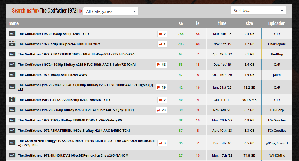
Task: Open 1 comment on 720p BOKUTOX YIFY
Action: pos(162,44)
